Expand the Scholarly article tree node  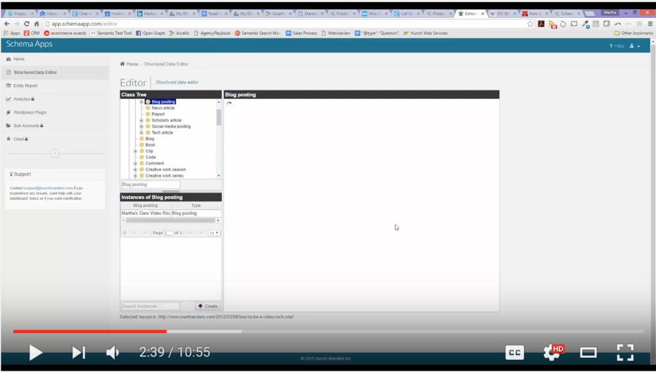142,121
